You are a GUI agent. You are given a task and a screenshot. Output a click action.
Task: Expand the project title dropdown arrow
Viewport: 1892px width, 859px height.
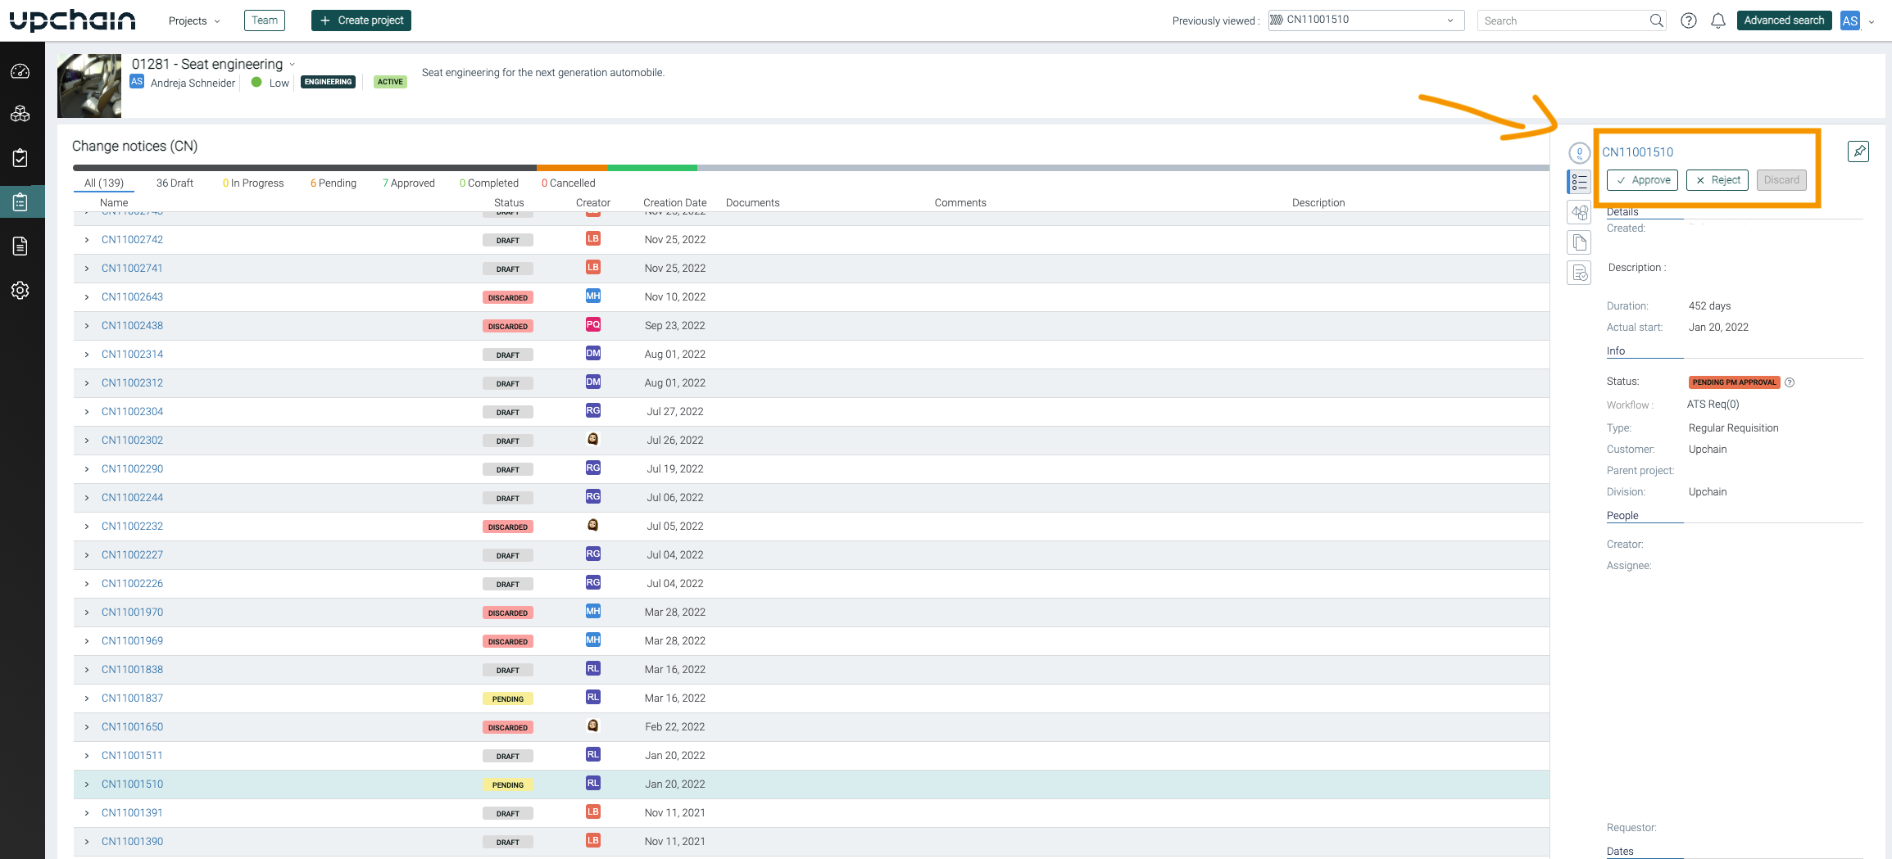292,65
